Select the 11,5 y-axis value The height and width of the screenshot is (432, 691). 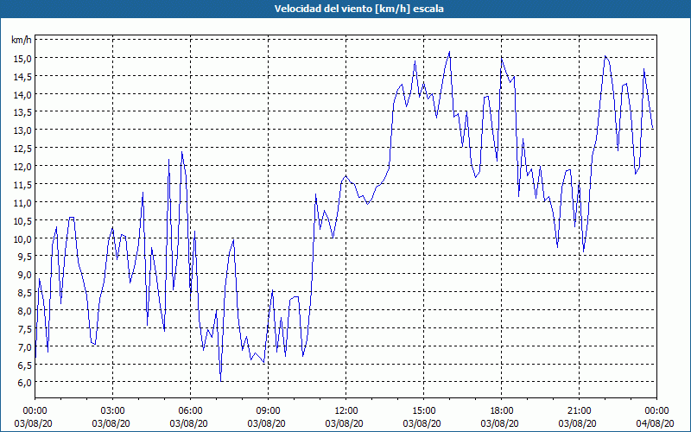tap(22, 184)
